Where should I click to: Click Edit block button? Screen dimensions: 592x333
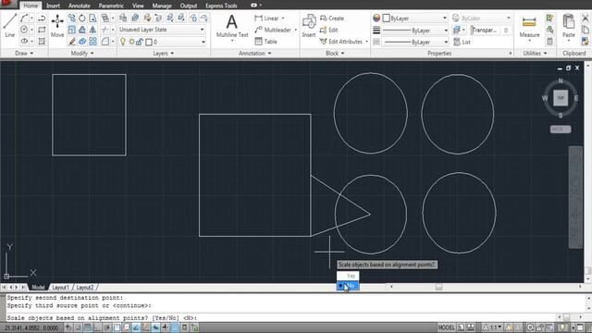tap(329, 30)
